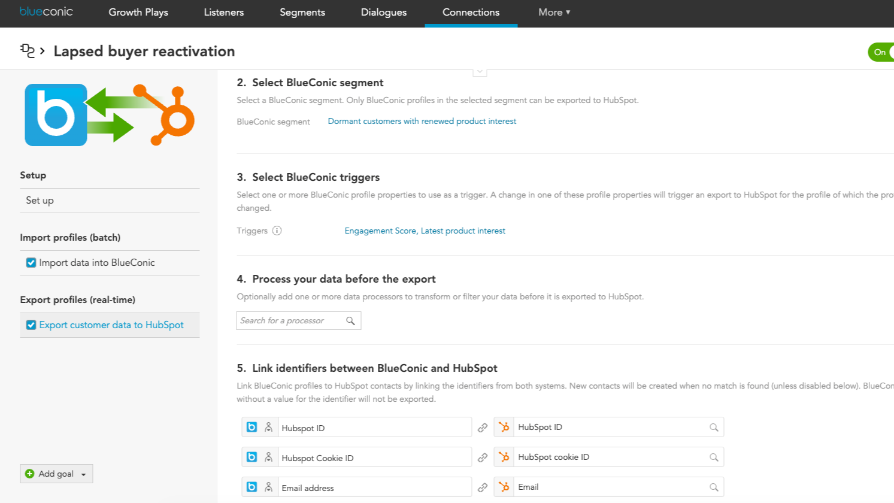Click the Triggers label
The width and height of the screenshot is (894, 503).
(252, 231)
